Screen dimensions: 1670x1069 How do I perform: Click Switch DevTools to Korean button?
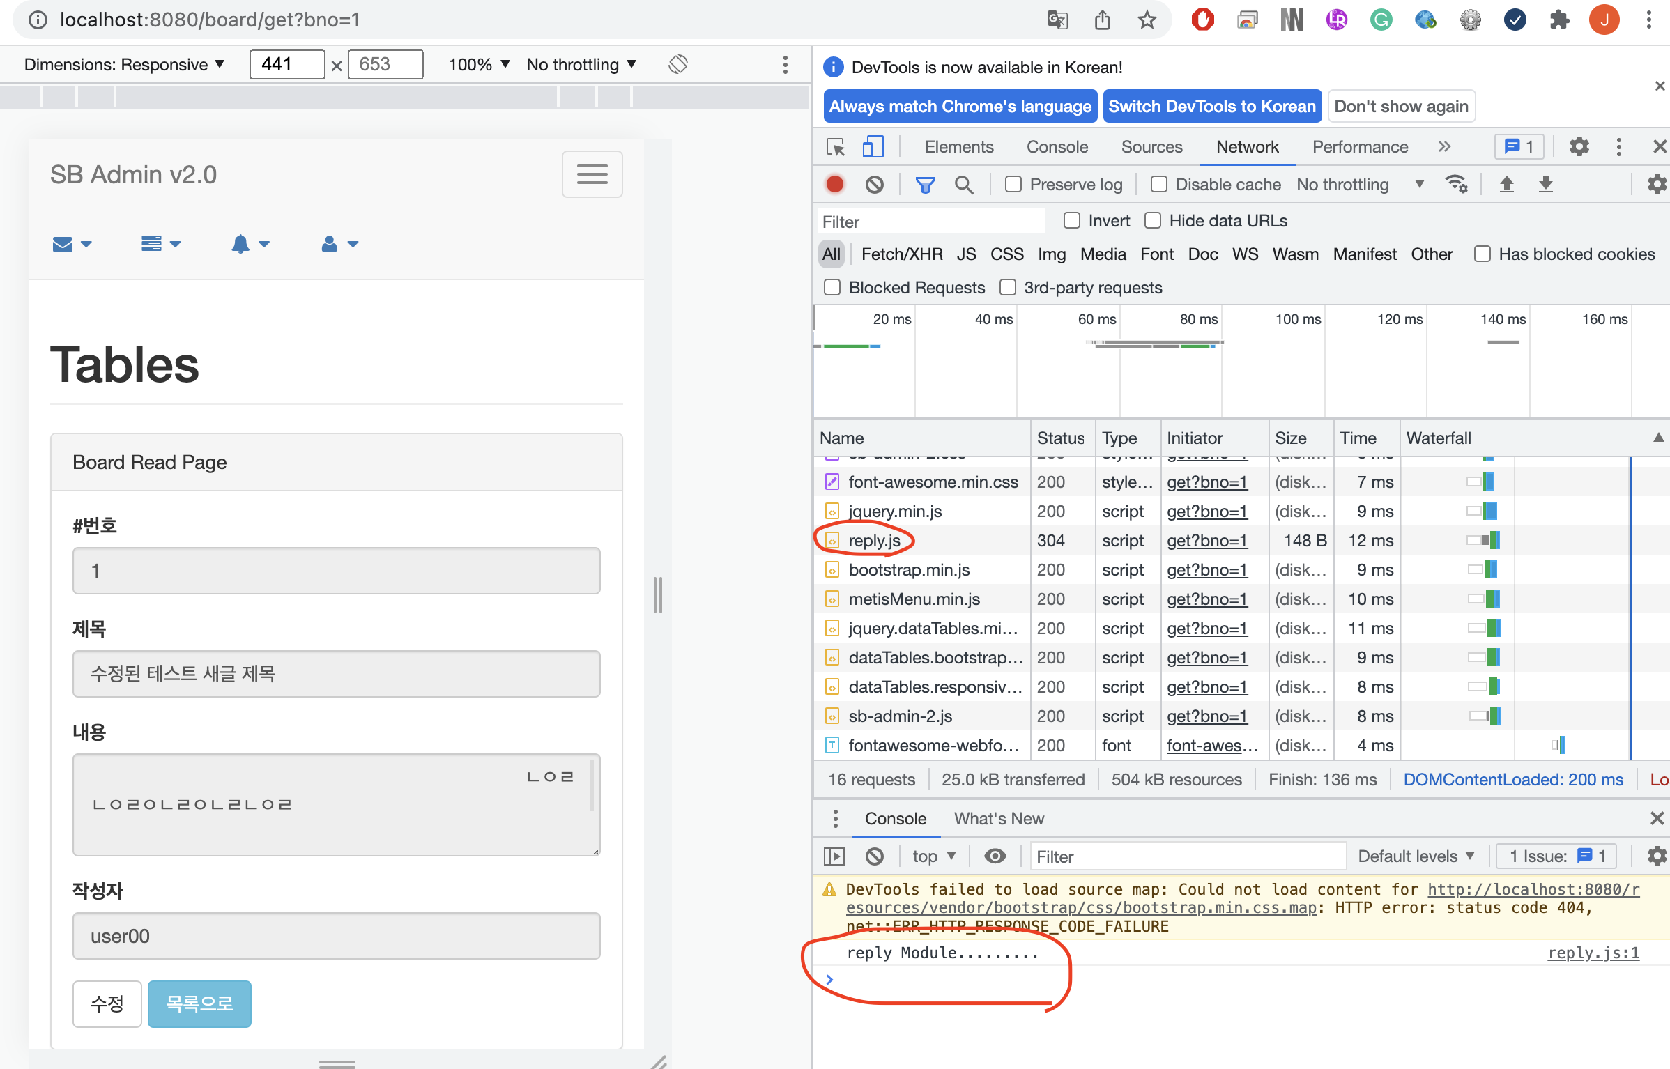point(1212,107)
